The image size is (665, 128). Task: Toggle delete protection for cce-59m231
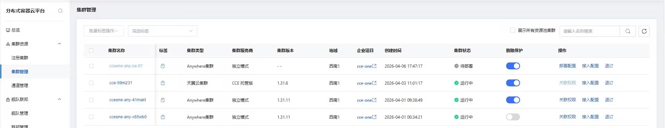click(513, 83)
